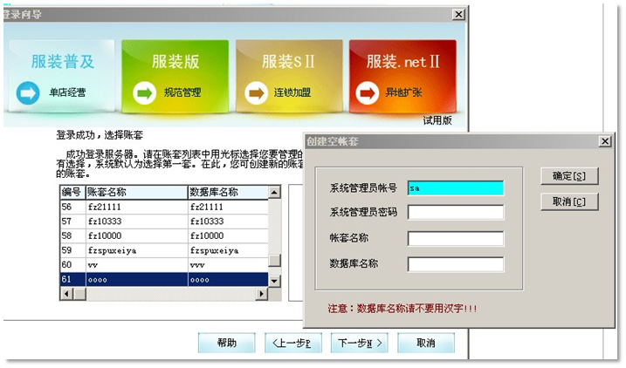Viewport: 626px width, 368px height.
Task: Click the green arrow icon for 规范管理
Action: (145, 93)
